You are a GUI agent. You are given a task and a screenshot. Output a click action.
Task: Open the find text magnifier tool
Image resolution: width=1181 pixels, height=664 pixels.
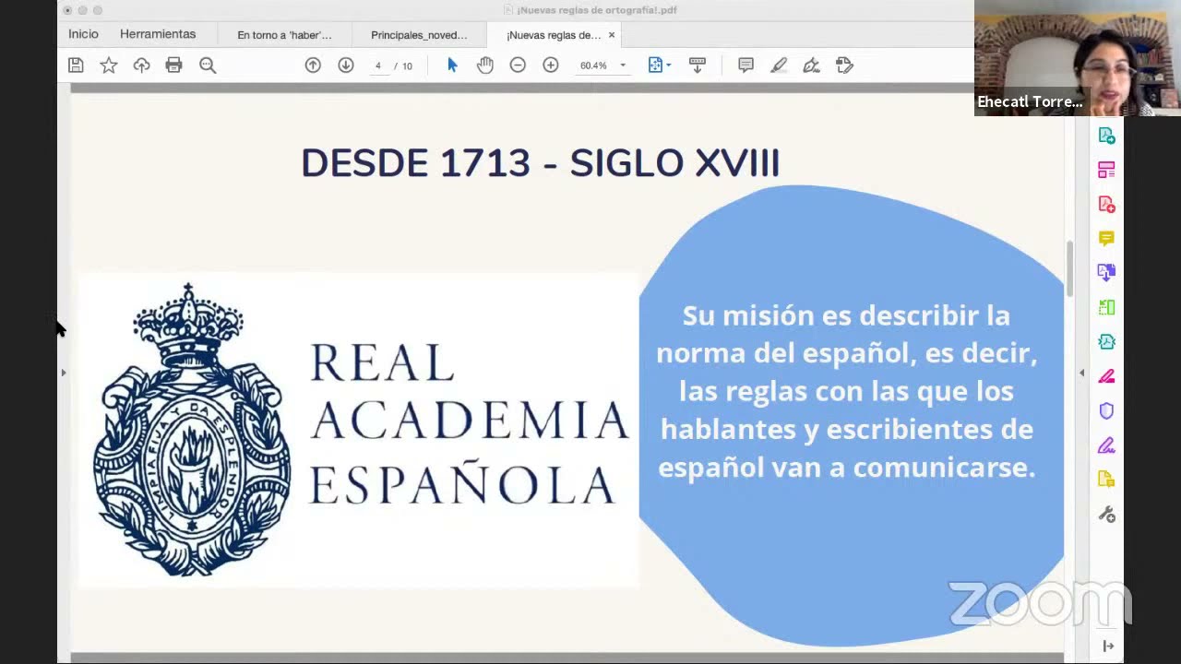click(208, 65)
